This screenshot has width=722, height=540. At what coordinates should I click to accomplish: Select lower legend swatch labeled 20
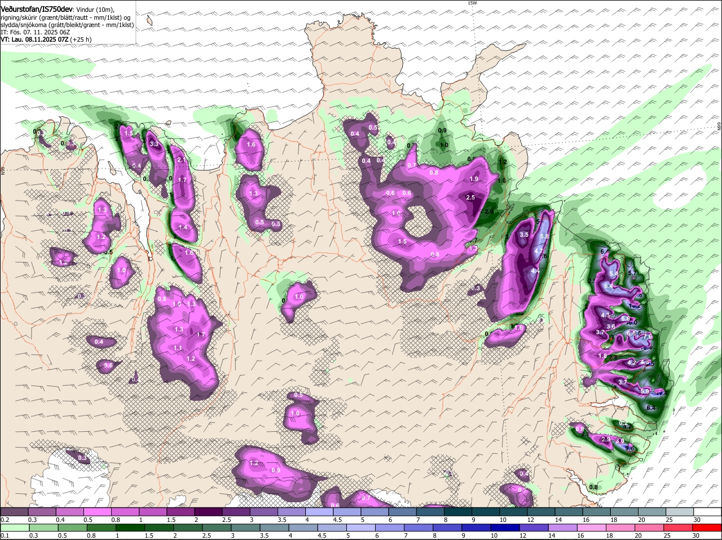[653, 528]
